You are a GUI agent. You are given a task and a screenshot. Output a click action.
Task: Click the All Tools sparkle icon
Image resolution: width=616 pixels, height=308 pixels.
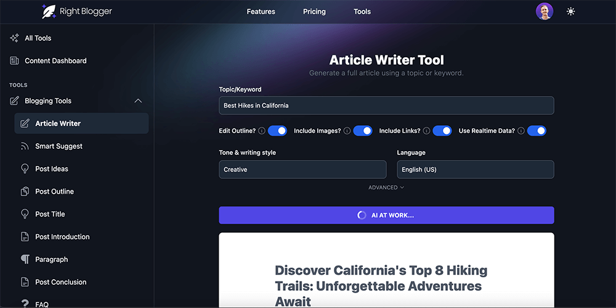click(14, 38)
